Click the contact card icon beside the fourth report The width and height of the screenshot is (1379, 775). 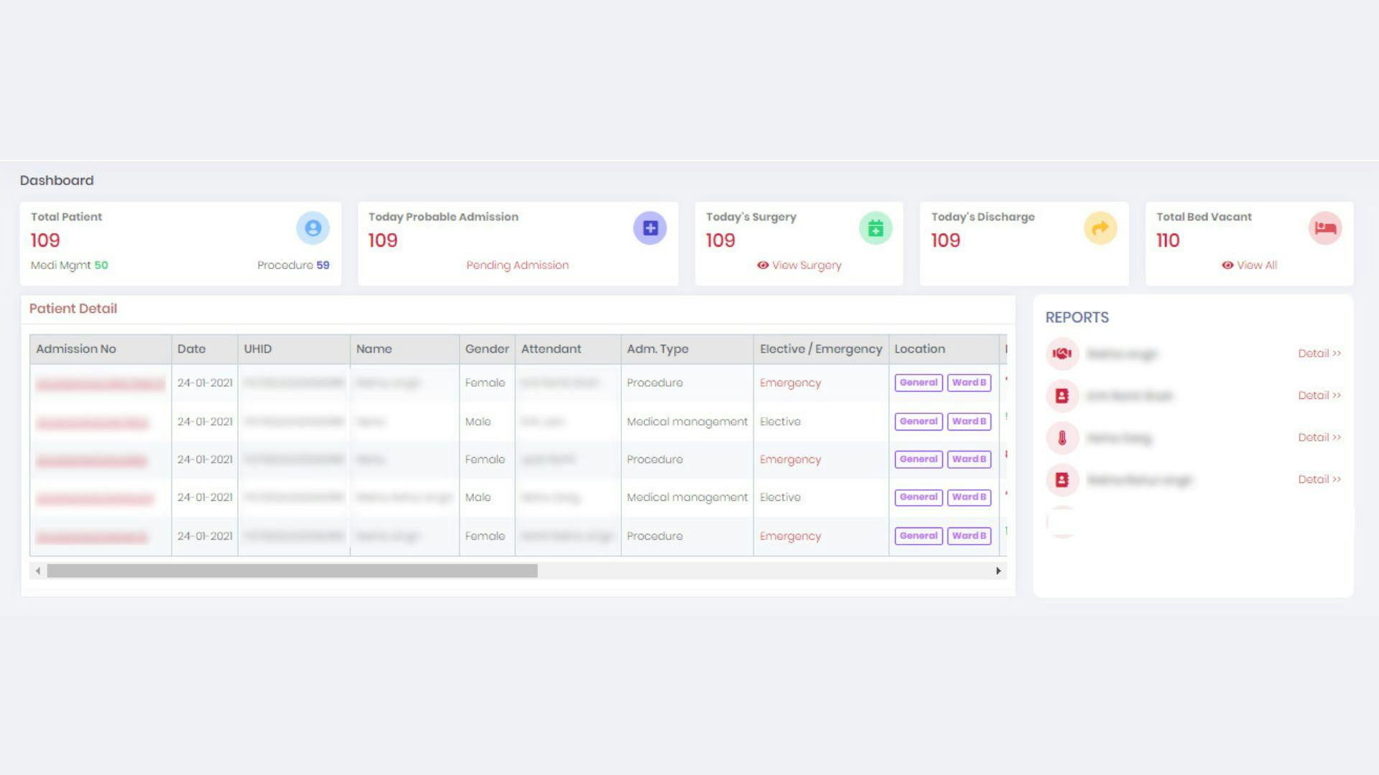click(1062, 480)
